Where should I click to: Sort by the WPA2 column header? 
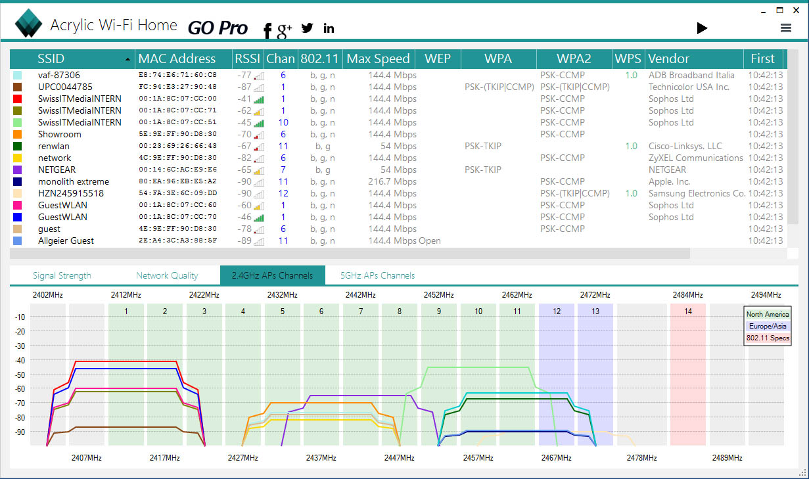[574, 58]
